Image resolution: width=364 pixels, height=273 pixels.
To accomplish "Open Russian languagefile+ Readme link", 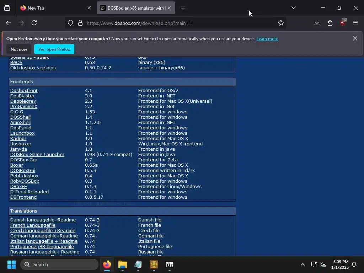I will (45, 252).
